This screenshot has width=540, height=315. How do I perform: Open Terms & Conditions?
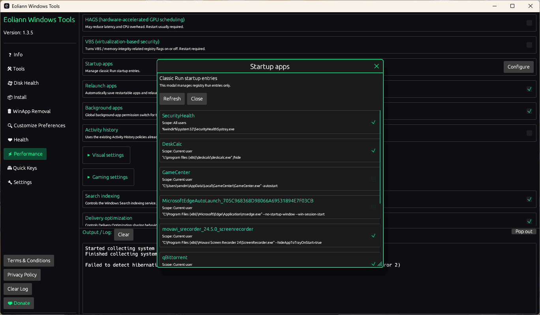29,261
